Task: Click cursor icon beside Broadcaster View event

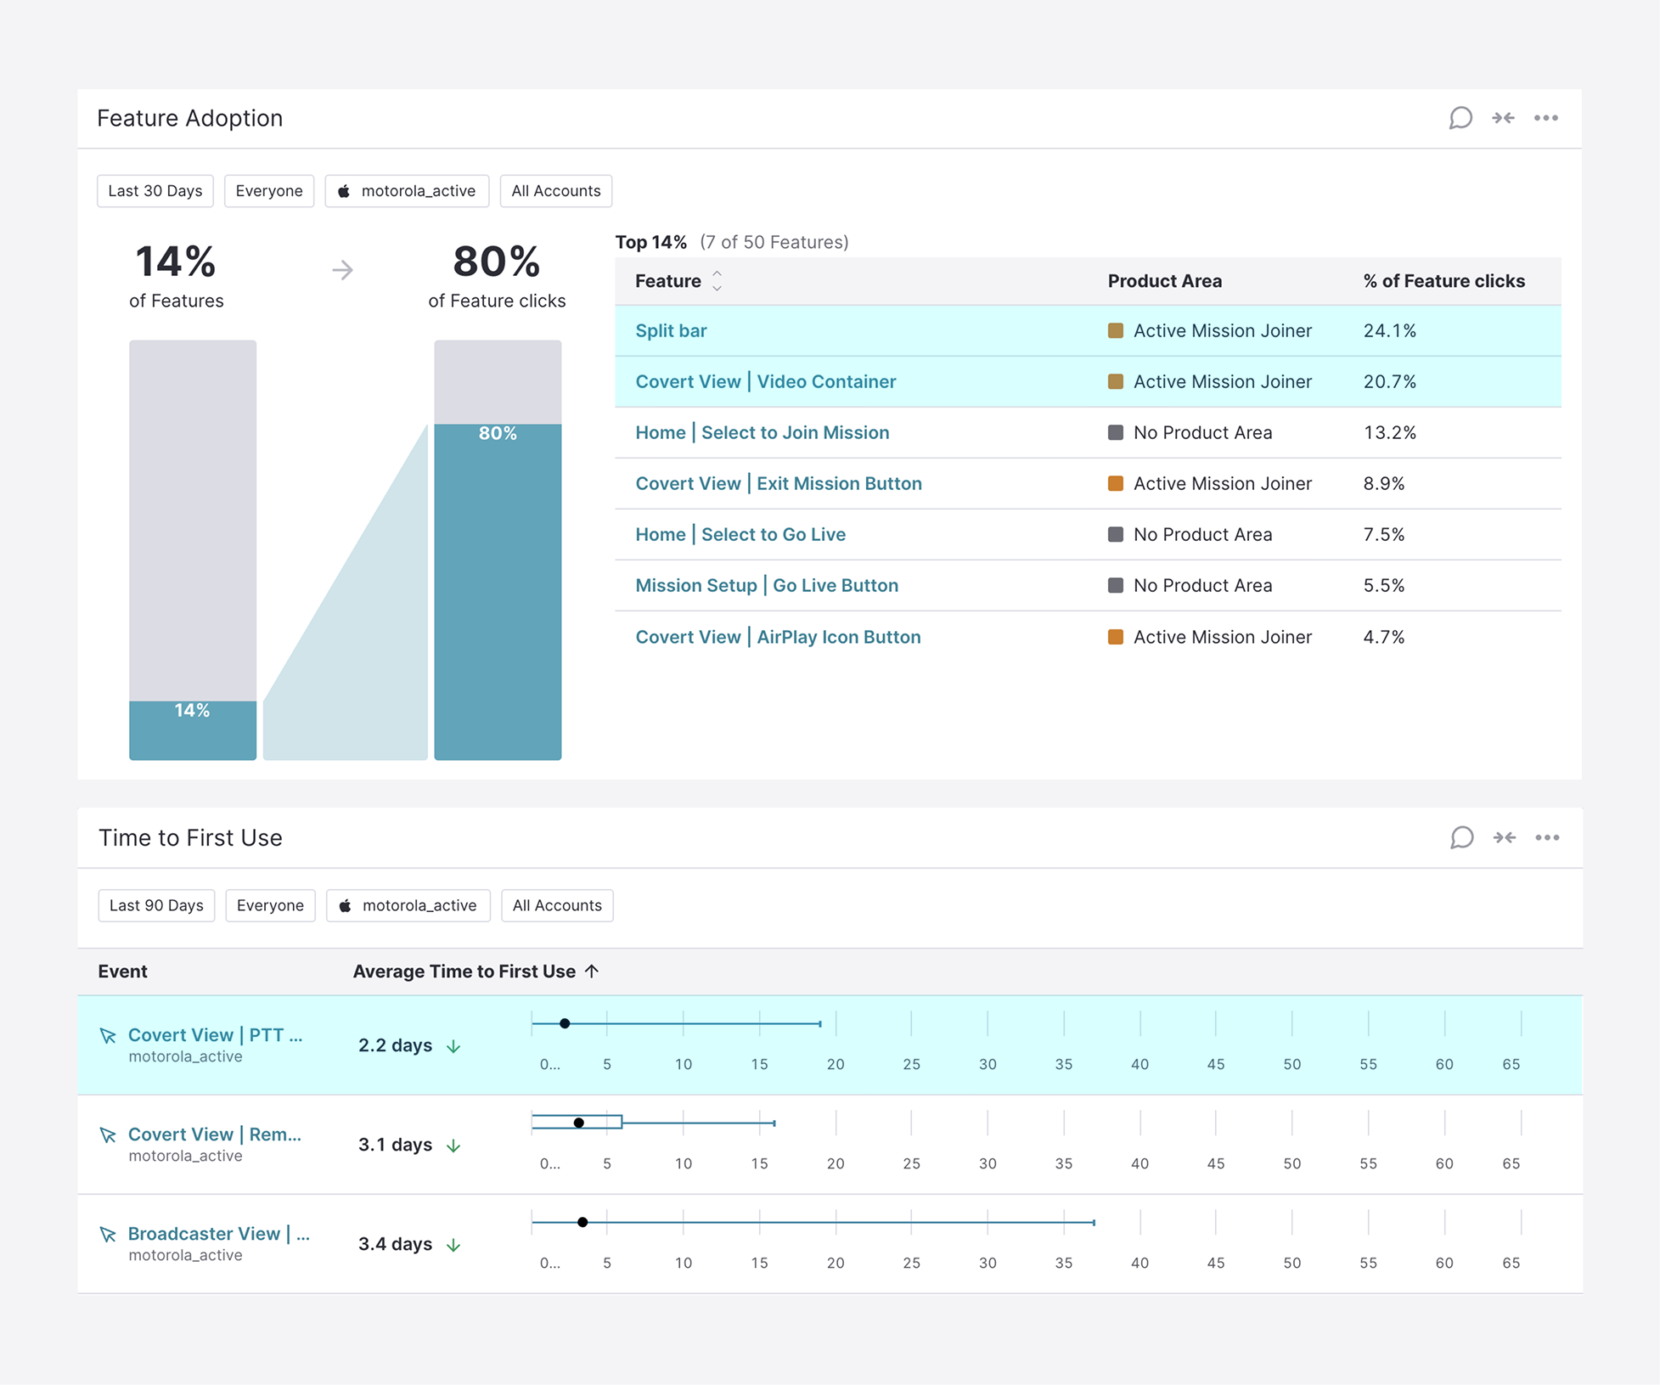Action: [108, 1234]
